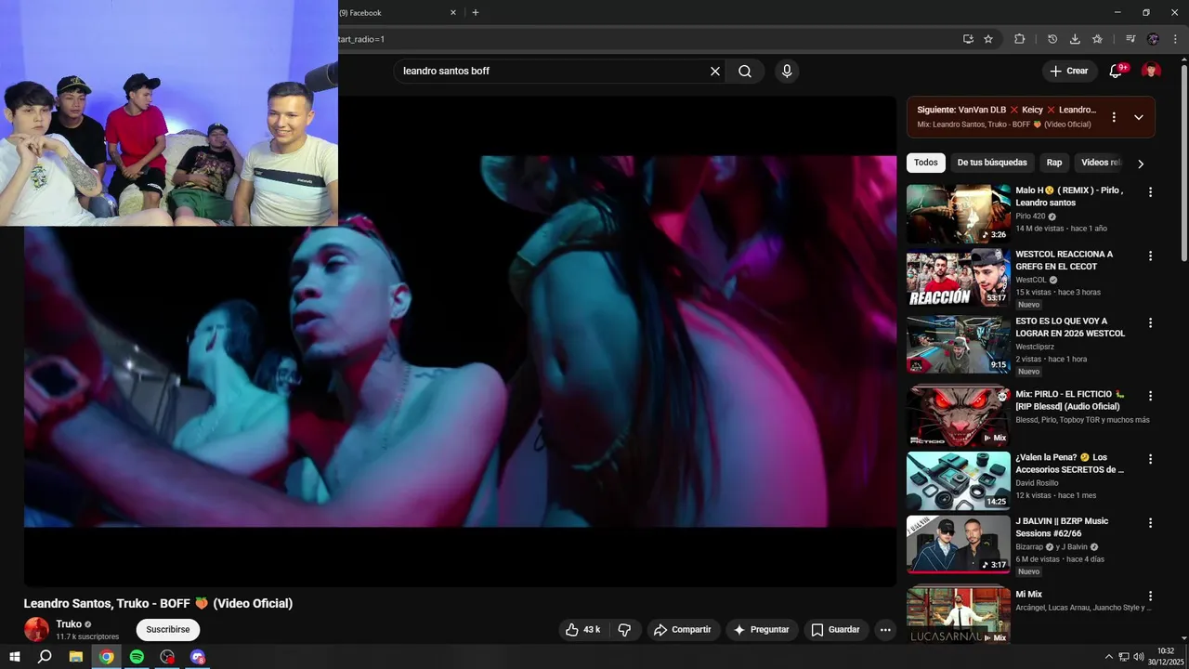
Task: Open Chrome three-dot menu
Action: pos(1175,39)
